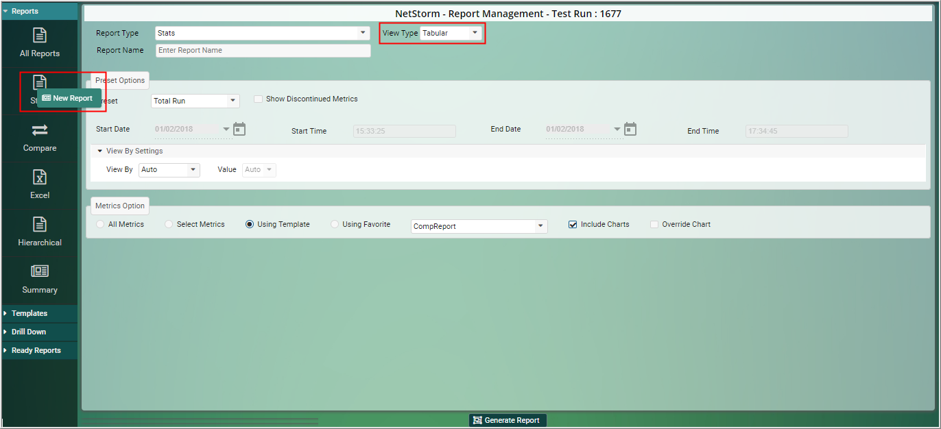Open the End Date calendar picker icon

tap(630, 129)
